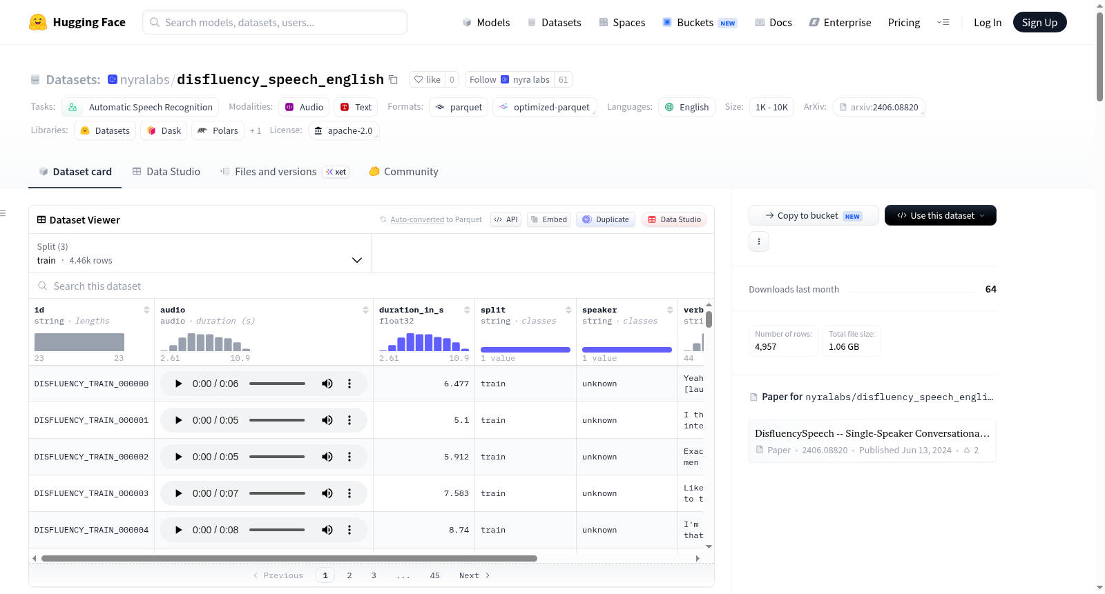
Task: Mute audio in the DISFLUENCY_TRAIN_000002 row
Action: tap(327, 457)
